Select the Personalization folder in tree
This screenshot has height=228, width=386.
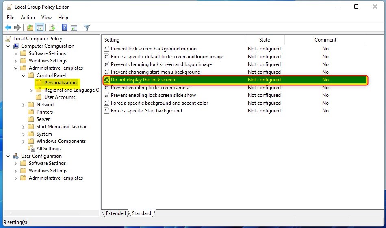pos(60,83)
